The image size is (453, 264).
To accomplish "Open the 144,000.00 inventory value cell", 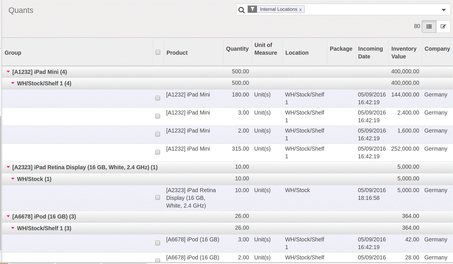I will click(x=405, y=94).
